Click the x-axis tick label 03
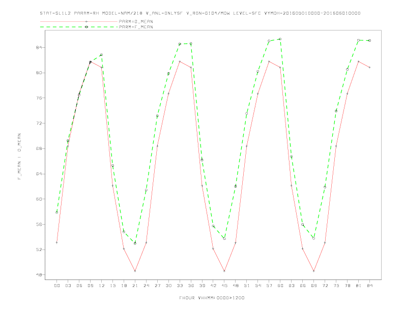Viewport: 403px width, 311px height. 68,286
